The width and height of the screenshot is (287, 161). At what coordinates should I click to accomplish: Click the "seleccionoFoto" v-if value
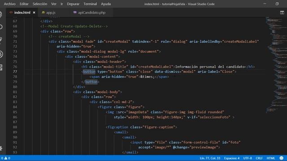click(214, 117)
